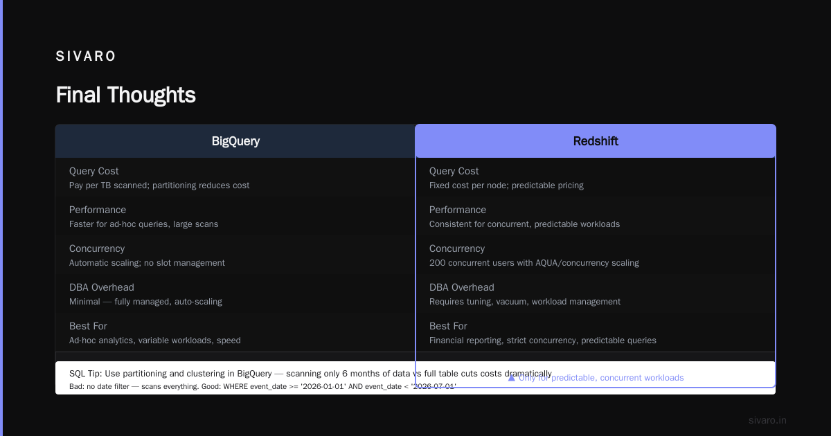
Task: Select 'Query Cost' label in Redshift column
Action: (x=454, y=171)
